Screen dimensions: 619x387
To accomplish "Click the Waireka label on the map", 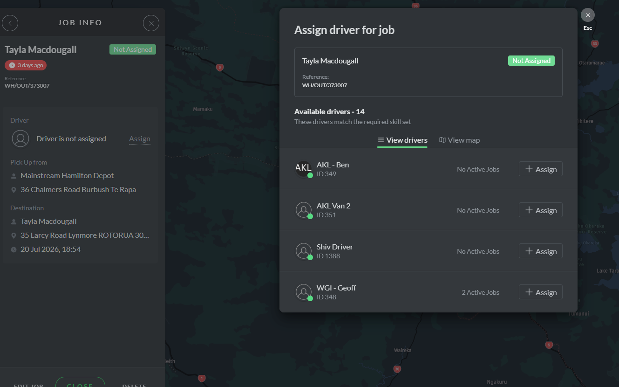I will tap(403, 350).
